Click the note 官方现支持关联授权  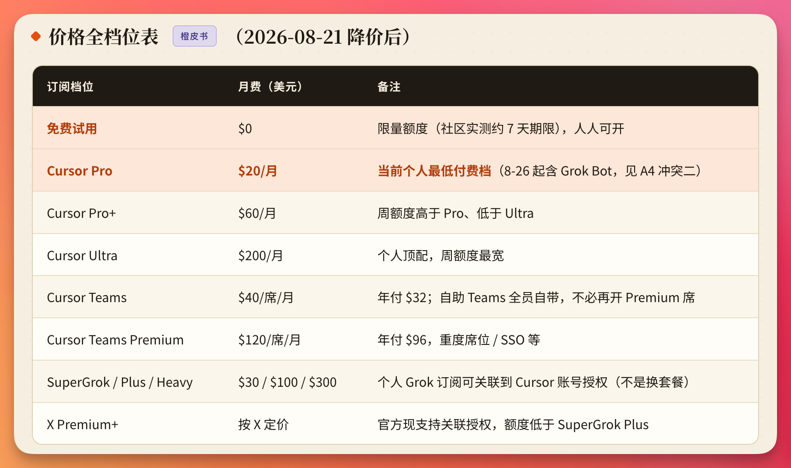coord(513,425)
